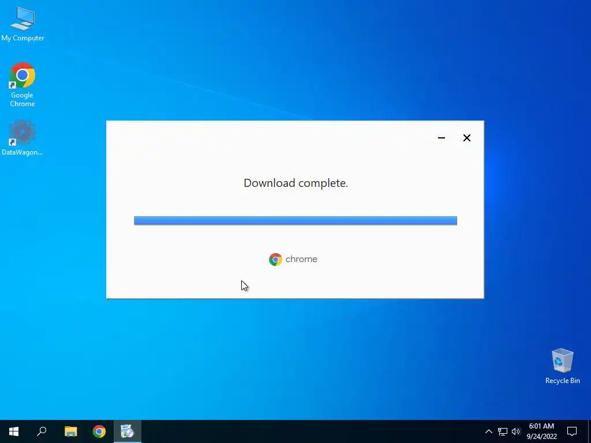Click the download progress bar

point(295,220)
